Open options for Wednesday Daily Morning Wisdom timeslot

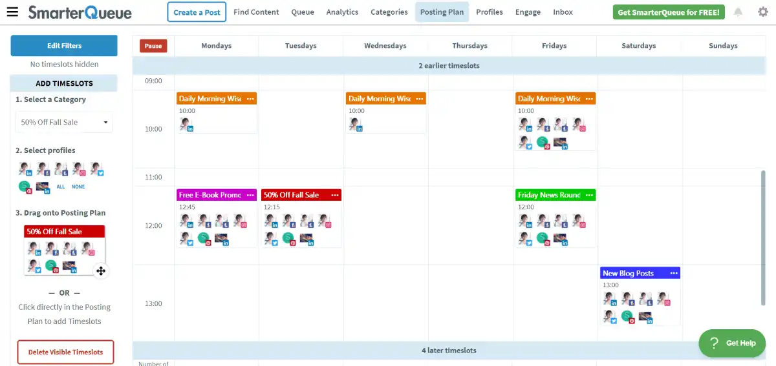pos(419,99)
